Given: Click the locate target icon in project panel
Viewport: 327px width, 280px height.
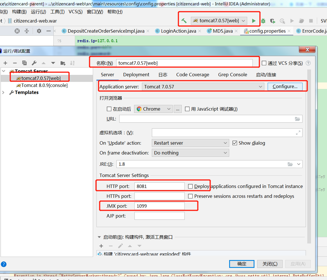Looking at the screenshot, I should (17, 31).
